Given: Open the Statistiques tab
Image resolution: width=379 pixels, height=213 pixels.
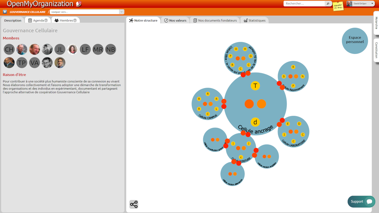Looking at the screenshot, I should point(254,21).
